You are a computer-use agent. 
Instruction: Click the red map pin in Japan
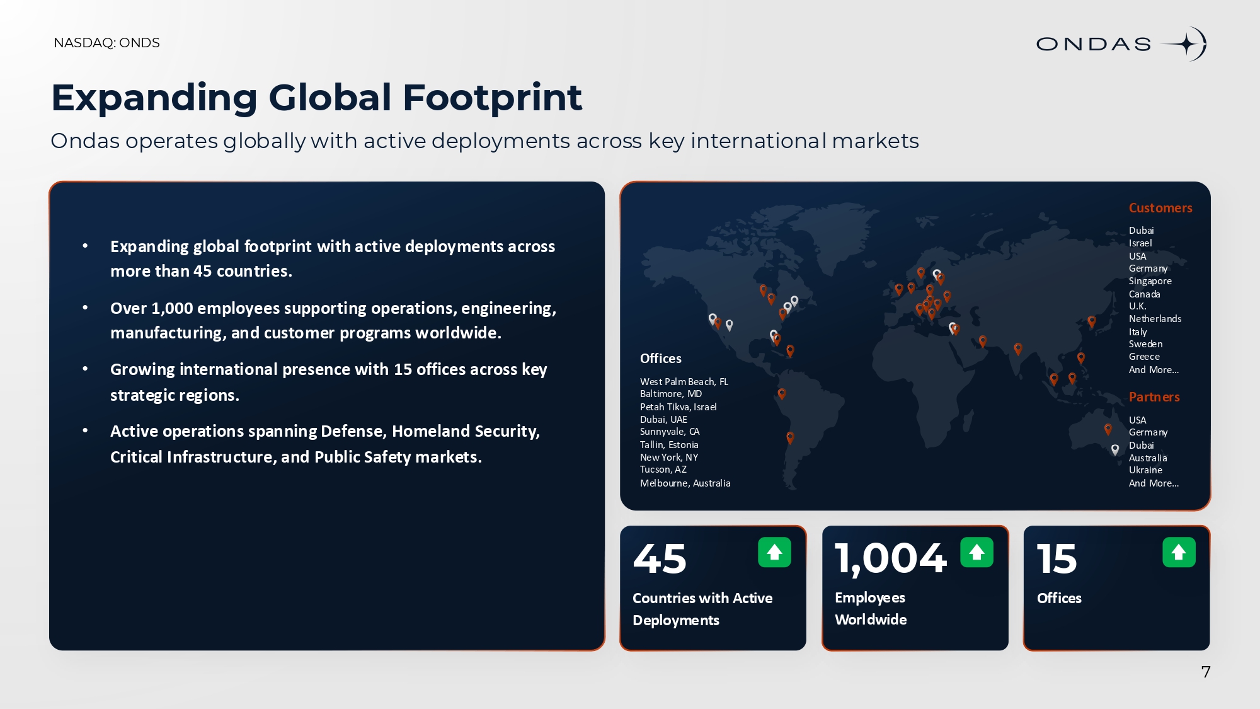[1092, 321]
